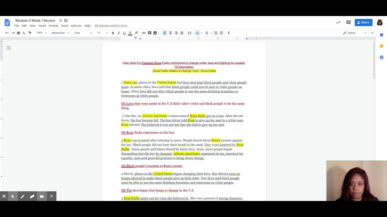387x217 pixels.
Task: Select the recorder highlighter tool
Action: (32, 196)
